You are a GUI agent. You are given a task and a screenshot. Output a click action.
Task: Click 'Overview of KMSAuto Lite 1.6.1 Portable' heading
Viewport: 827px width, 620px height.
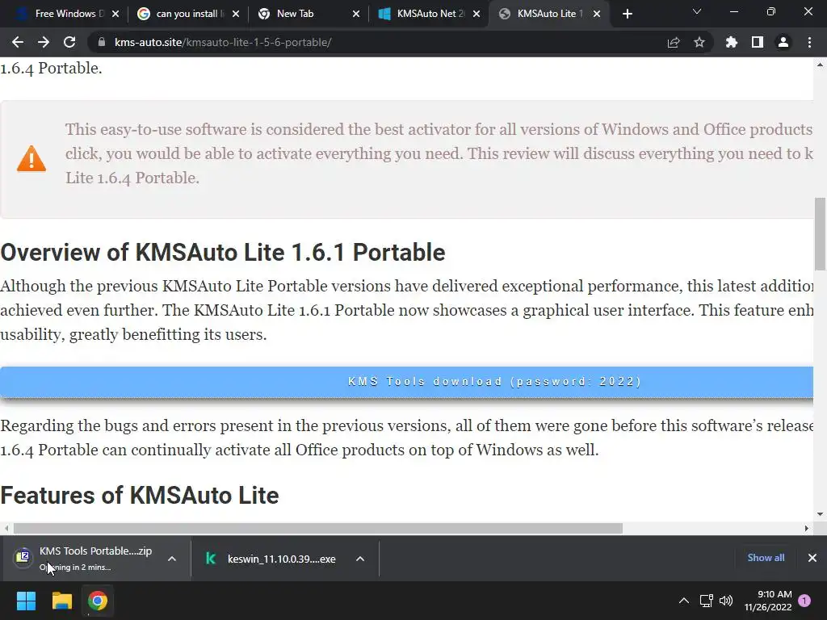[223, 252]
